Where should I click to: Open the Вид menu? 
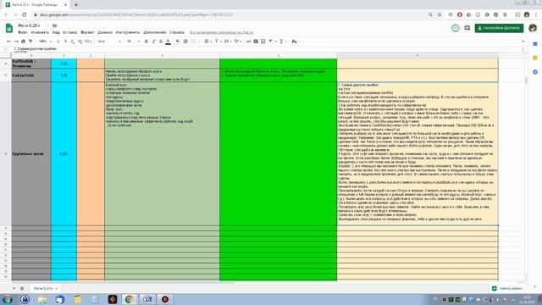click(x=56, y=32)
